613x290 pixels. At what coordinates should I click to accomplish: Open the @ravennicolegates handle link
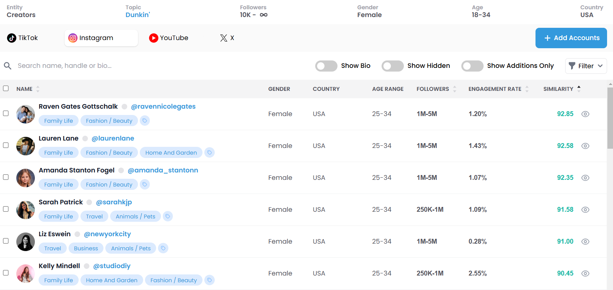pos(163,106)
